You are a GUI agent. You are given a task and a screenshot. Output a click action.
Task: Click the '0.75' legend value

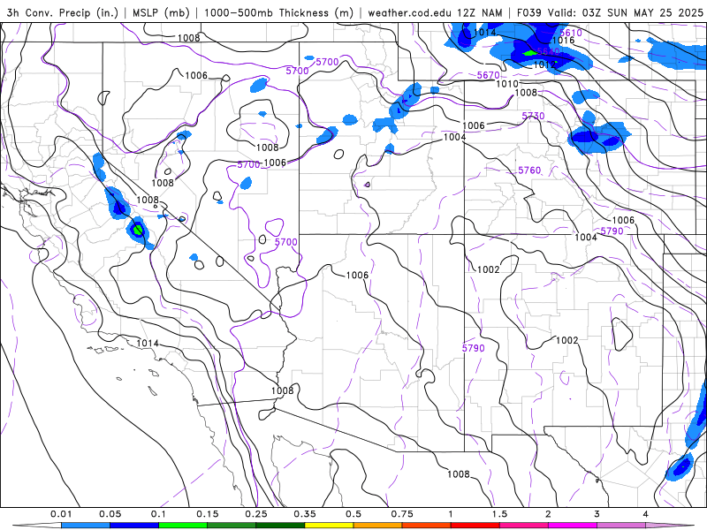[x=402, y=514]
